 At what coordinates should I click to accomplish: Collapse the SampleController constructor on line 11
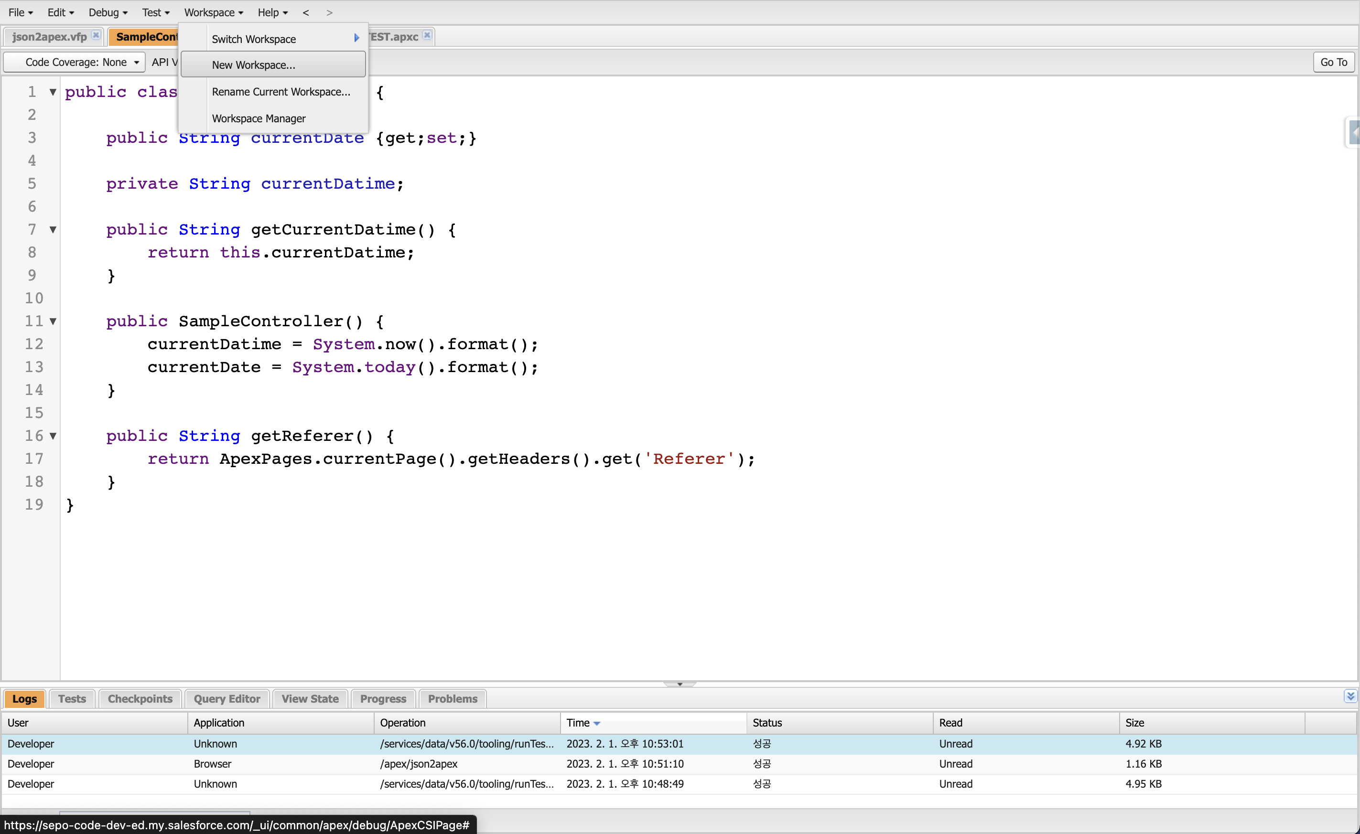[x=53, y=321]
